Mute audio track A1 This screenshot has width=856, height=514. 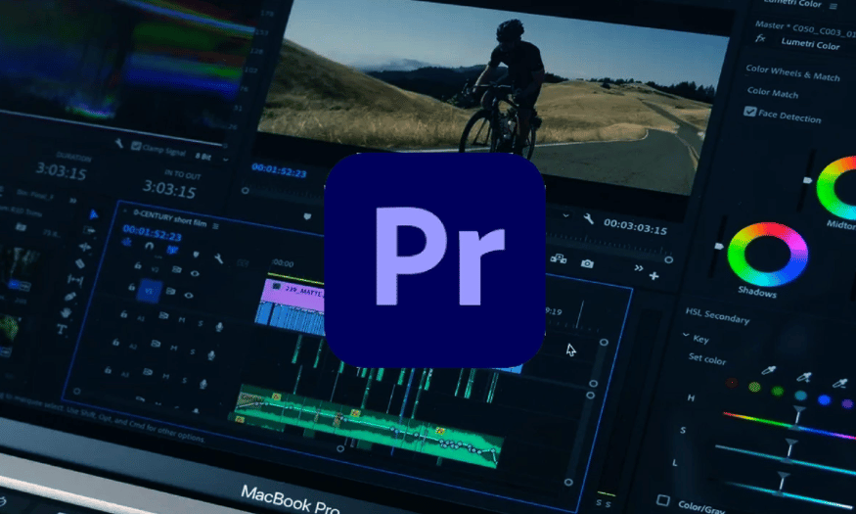pyautogui.click(x=181, y=319)
